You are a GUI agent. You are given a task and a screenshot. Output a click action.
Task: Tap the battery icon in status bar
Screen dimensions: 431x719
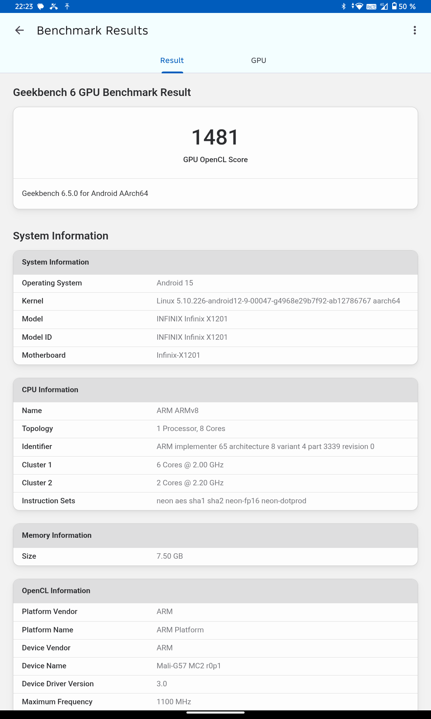(x=394, y=6)
